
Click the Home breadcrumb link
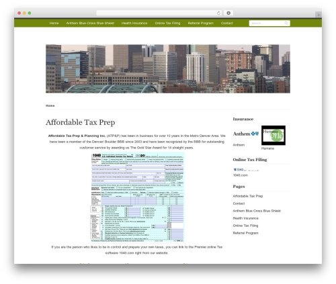point(50,105)
